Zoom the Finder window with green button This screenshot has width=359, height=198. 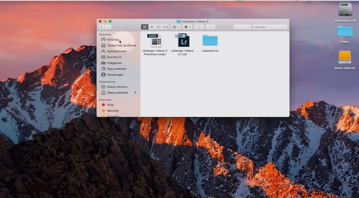(110, 21)
